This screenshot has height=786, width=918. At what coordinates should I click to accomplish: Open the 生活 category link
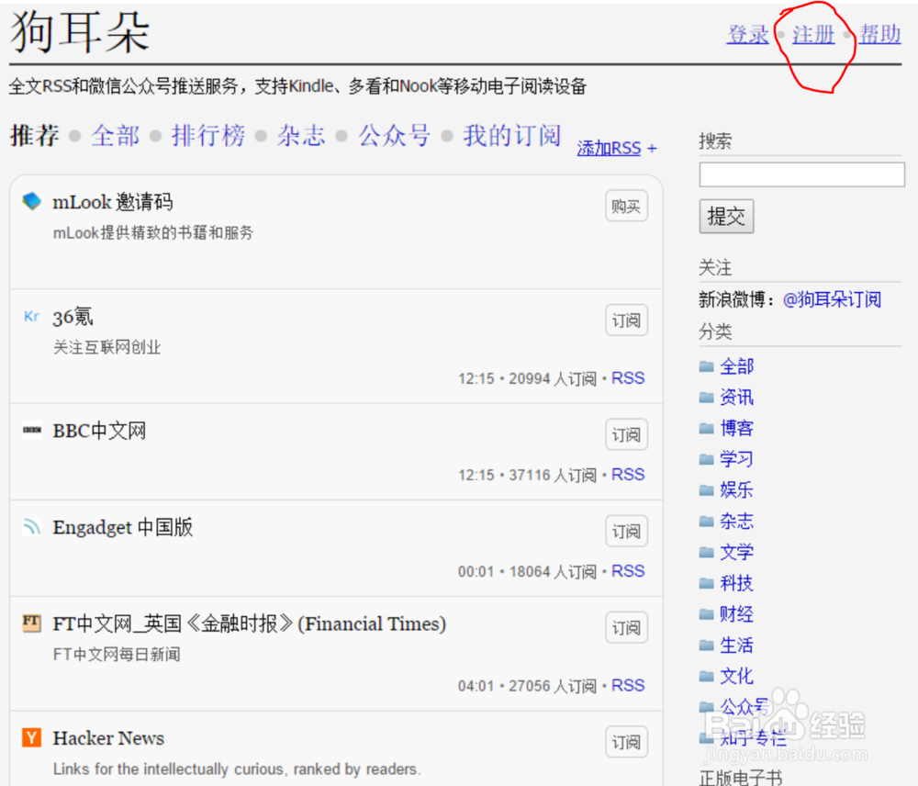tap(736, 646)
